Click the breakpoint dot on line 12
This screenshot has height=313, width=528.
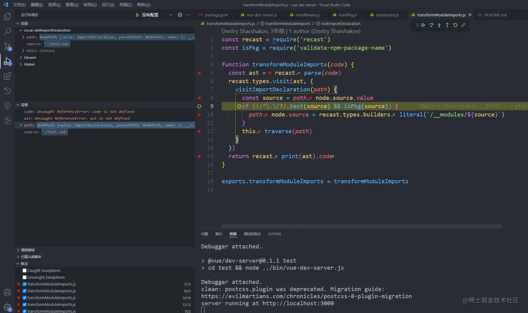click(199, 131)
